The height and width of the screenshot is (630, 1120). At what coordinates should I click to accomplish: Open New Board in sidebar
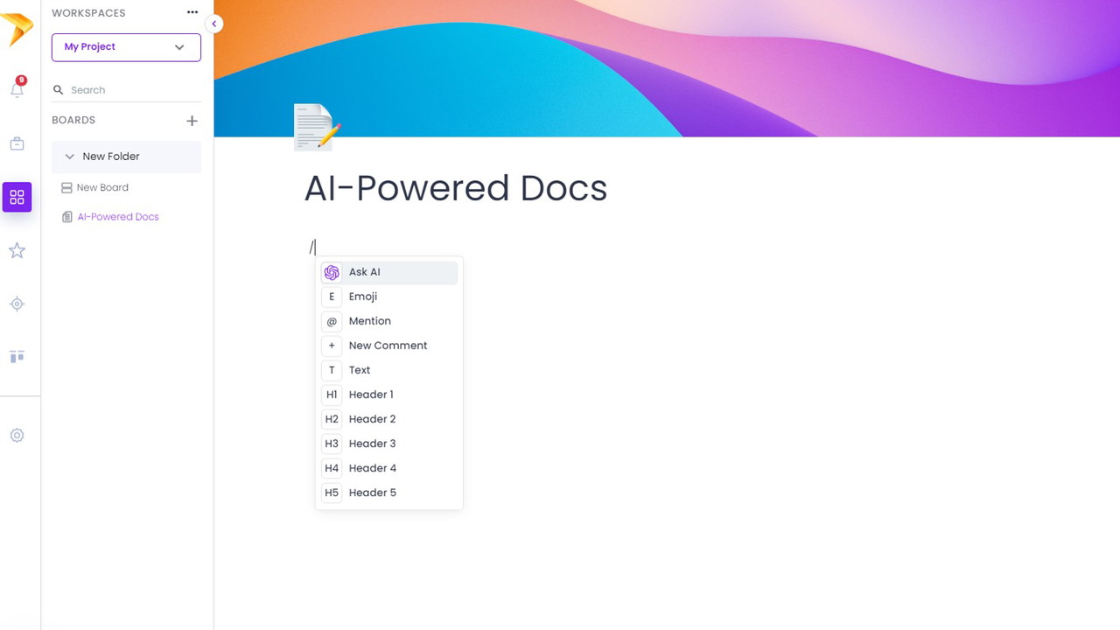tap(102, 187)
